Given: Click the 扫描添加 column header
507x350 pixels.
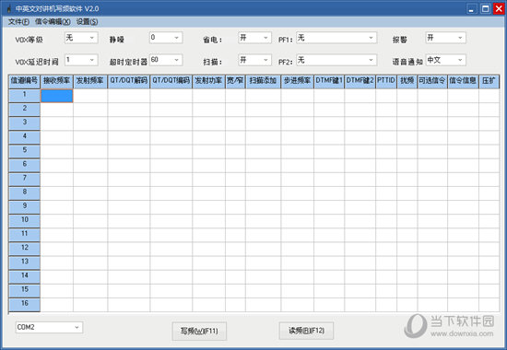Looking at the screenshot, I should pyautogui.click(x=264, y=81).
